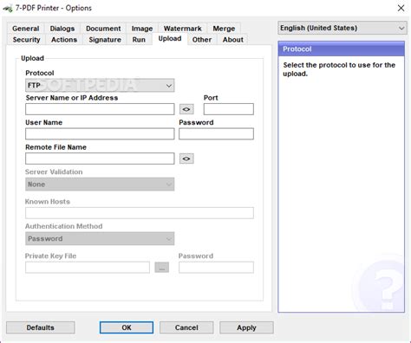Confirm settings with the OK button
Image resolution: width=411 pixels, height=343 pixels.
click(127, 327)
